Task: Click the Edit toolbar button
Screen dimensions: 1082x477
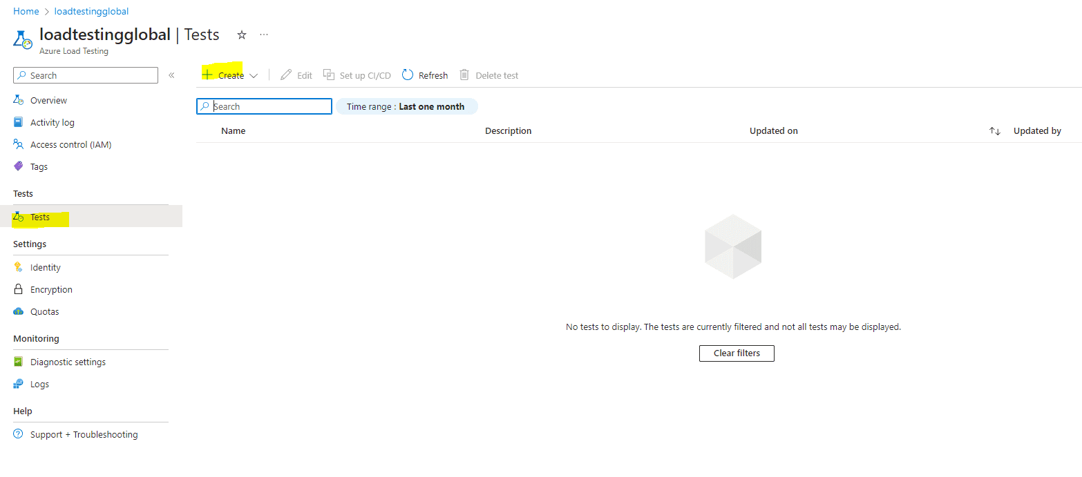Action: [296, 75]
